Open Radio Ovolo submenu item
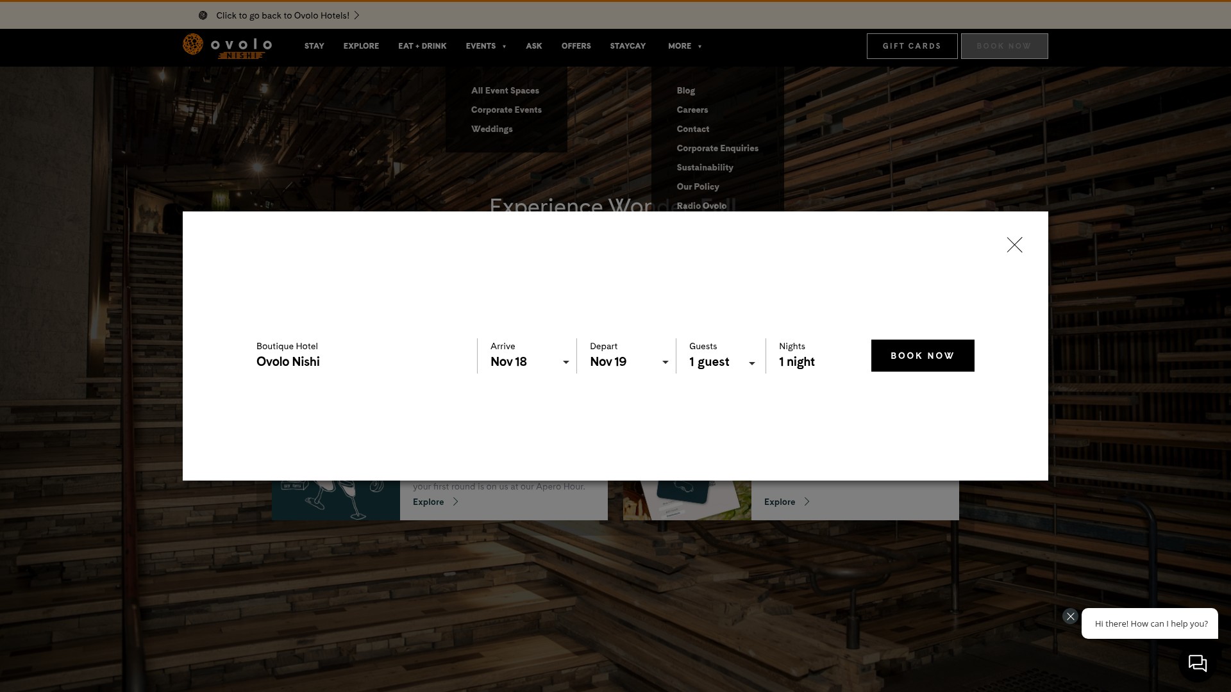This screenshot has height=692, width=1231. pyautogui.click(x=701, y=205)
